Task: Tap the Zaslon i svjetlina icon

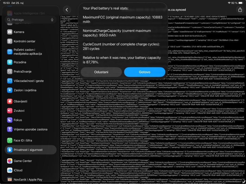Action: pyautogui.click(x=10, y=90)
